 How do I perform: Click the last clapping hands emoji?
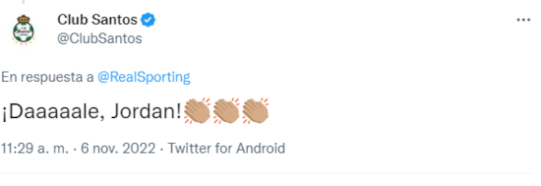point(255,111)
